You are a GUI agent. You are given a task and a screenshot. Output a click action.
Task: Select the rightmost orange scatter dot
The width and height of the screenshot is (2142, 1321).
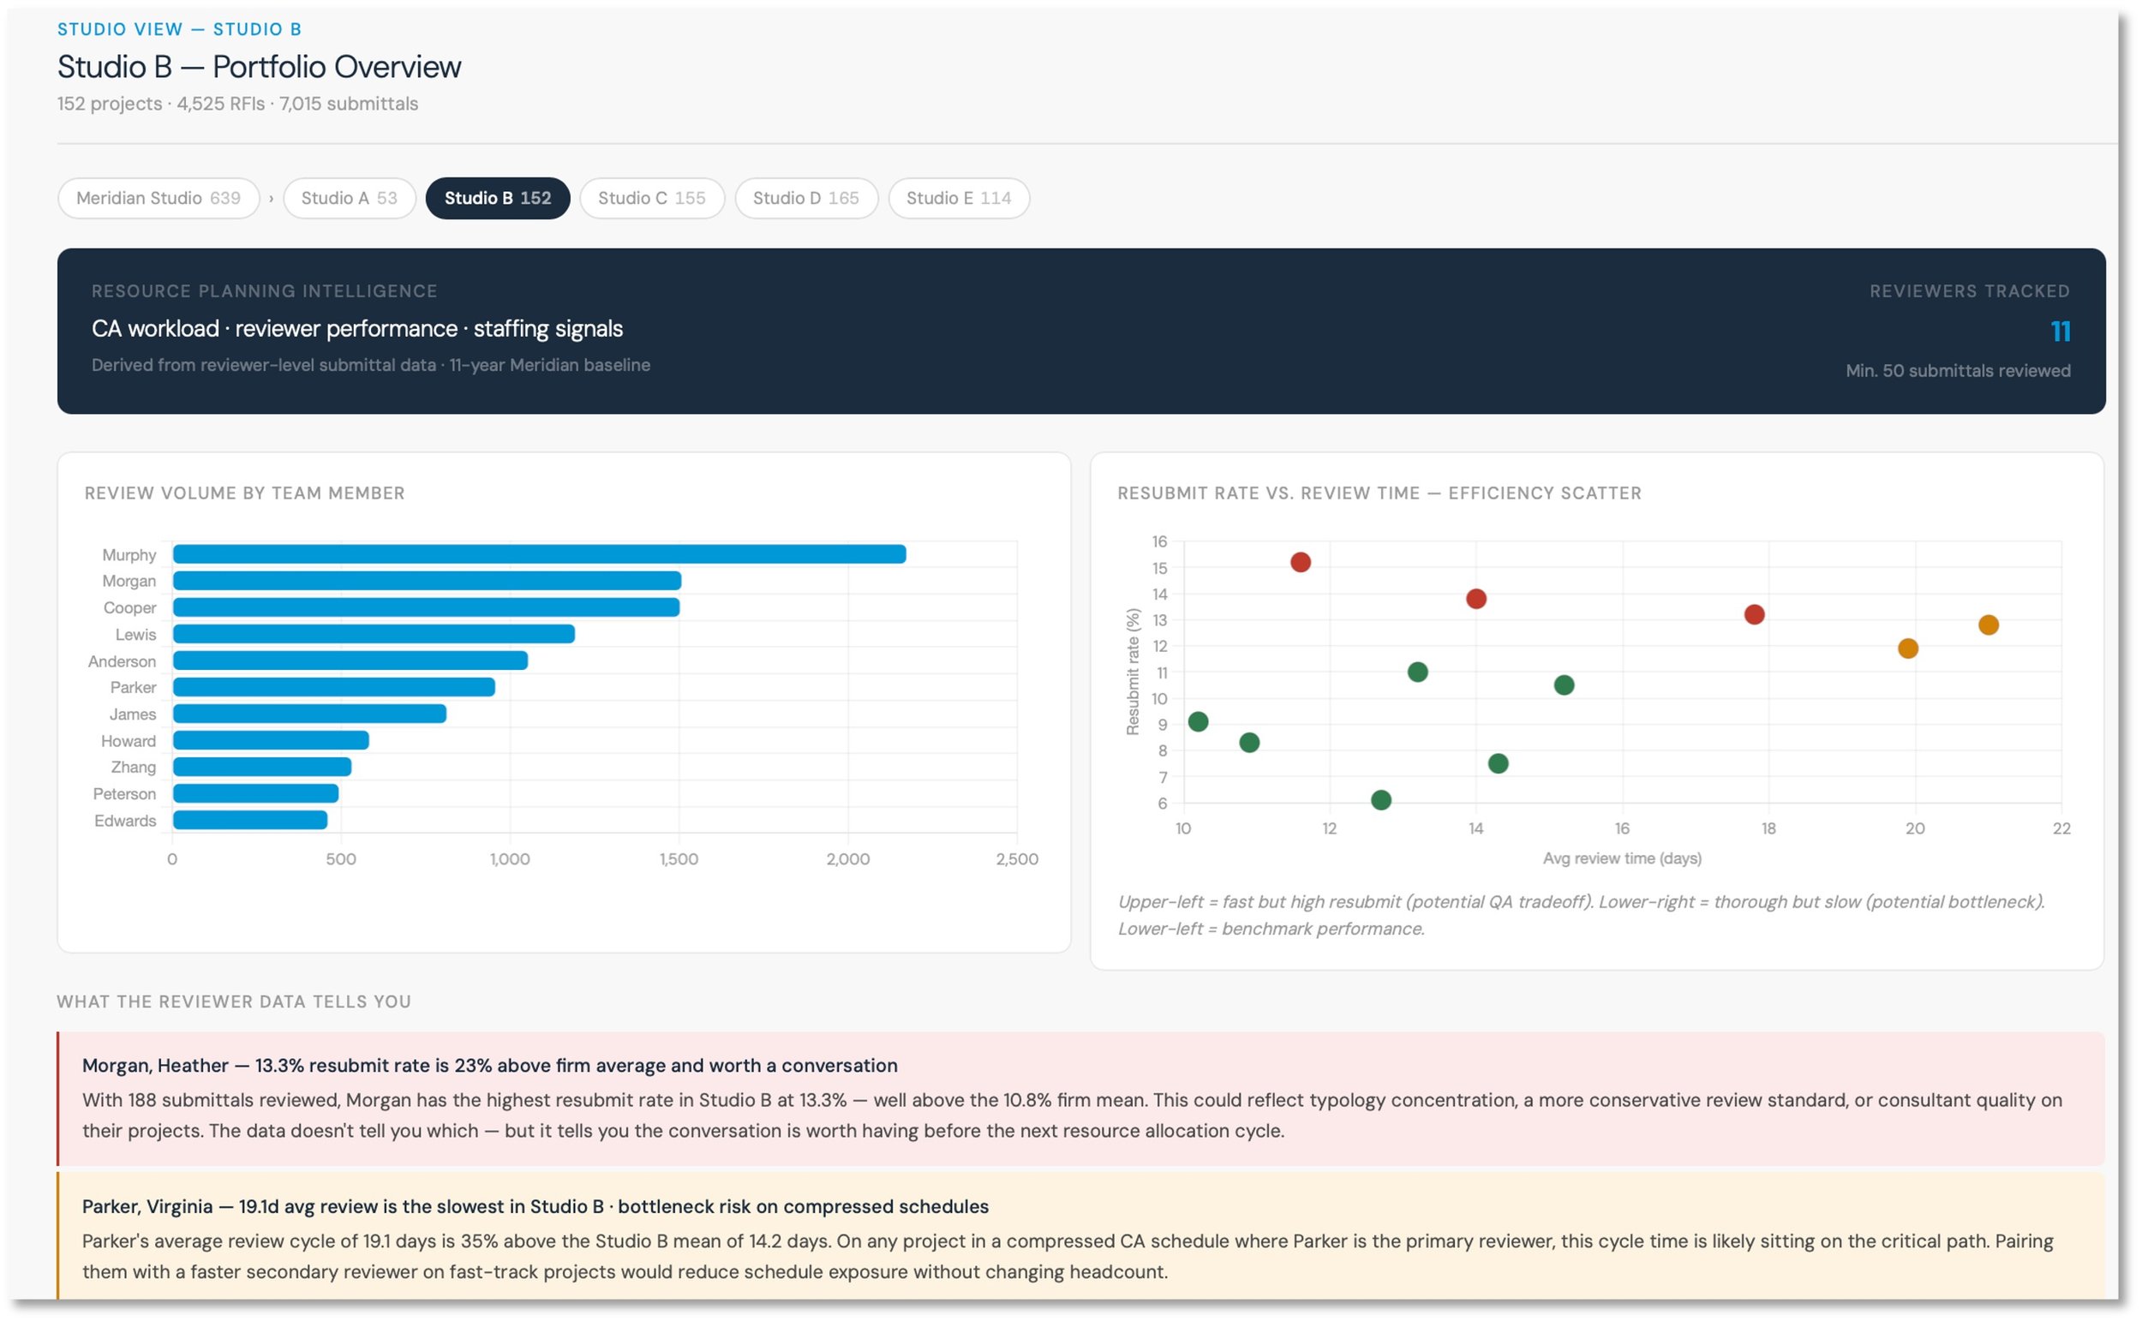[1989, 625]
